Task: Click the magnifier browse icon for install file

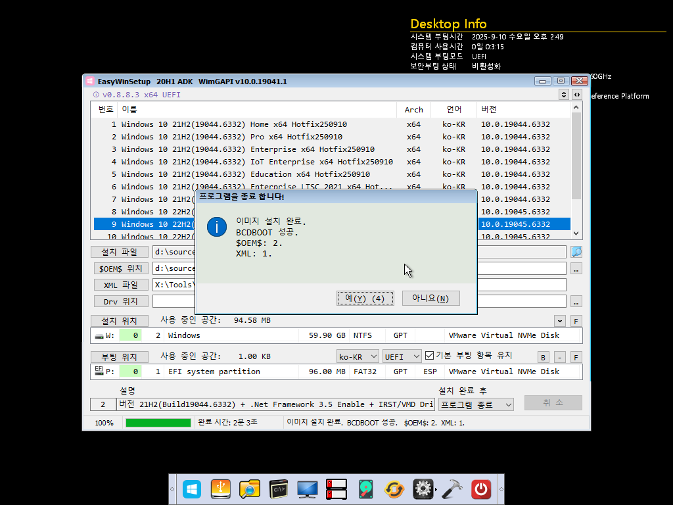Action: coord(576,252)
